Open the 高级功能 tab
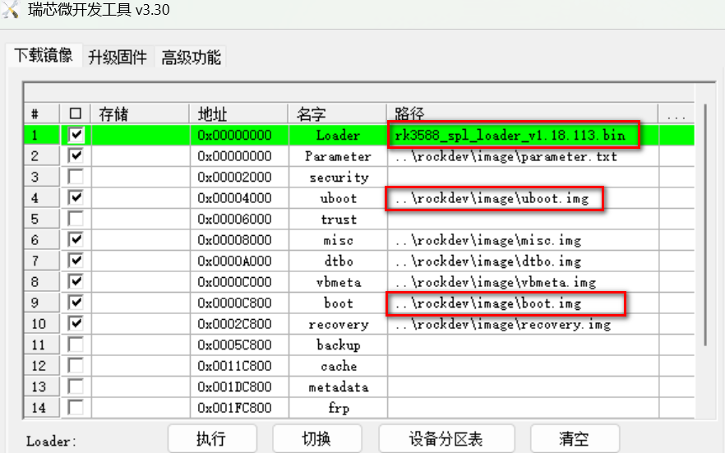725x453 pixels. (191, 57)
